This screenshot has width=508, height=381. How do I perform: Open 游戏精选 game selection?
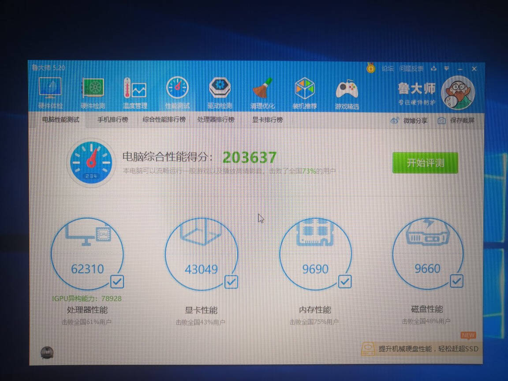coord(347,93)
